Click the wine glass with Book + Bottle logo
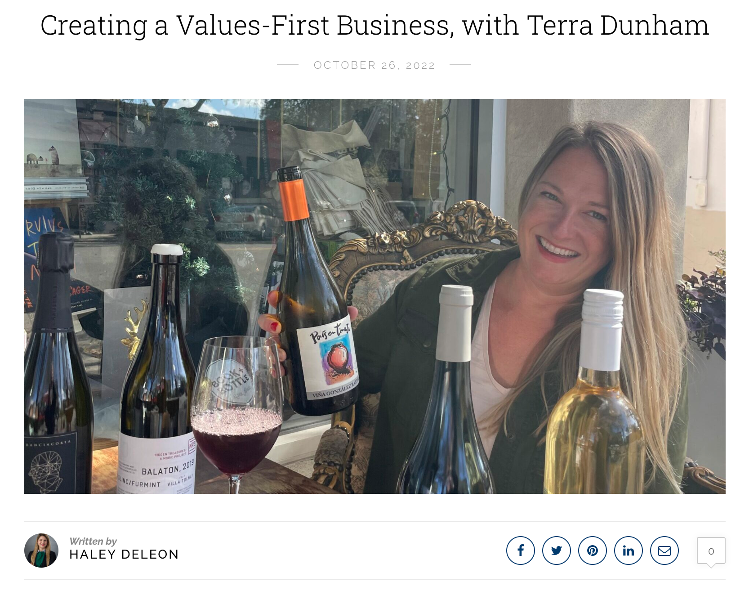This screenshot has width=749, height=591. coord(237,414)
